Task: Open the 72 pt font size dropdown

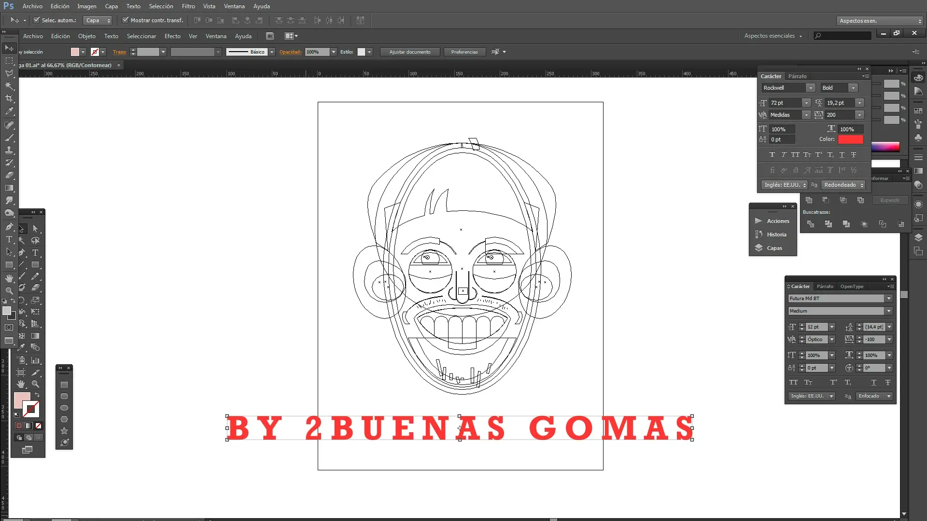Action: pyautogui.click(x=806, y=103)
